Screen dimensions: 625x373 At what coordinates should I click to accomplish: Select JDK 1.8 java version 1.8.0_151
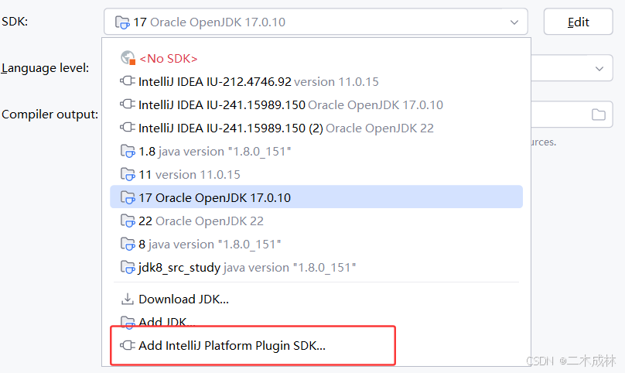tap(316, 152)
